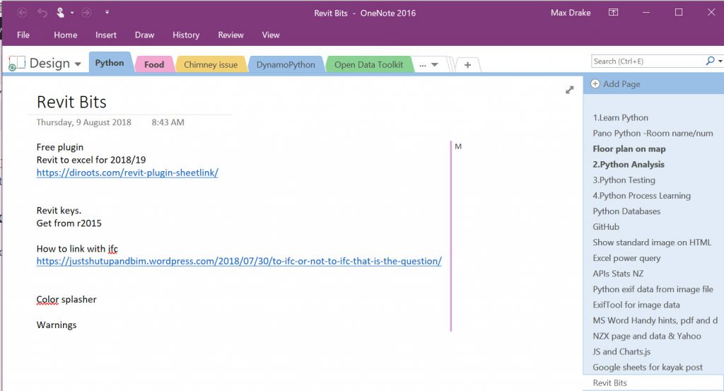Open the Ribbon Display Options icon
Screen dimensions: 724x391
coord(614,13)
